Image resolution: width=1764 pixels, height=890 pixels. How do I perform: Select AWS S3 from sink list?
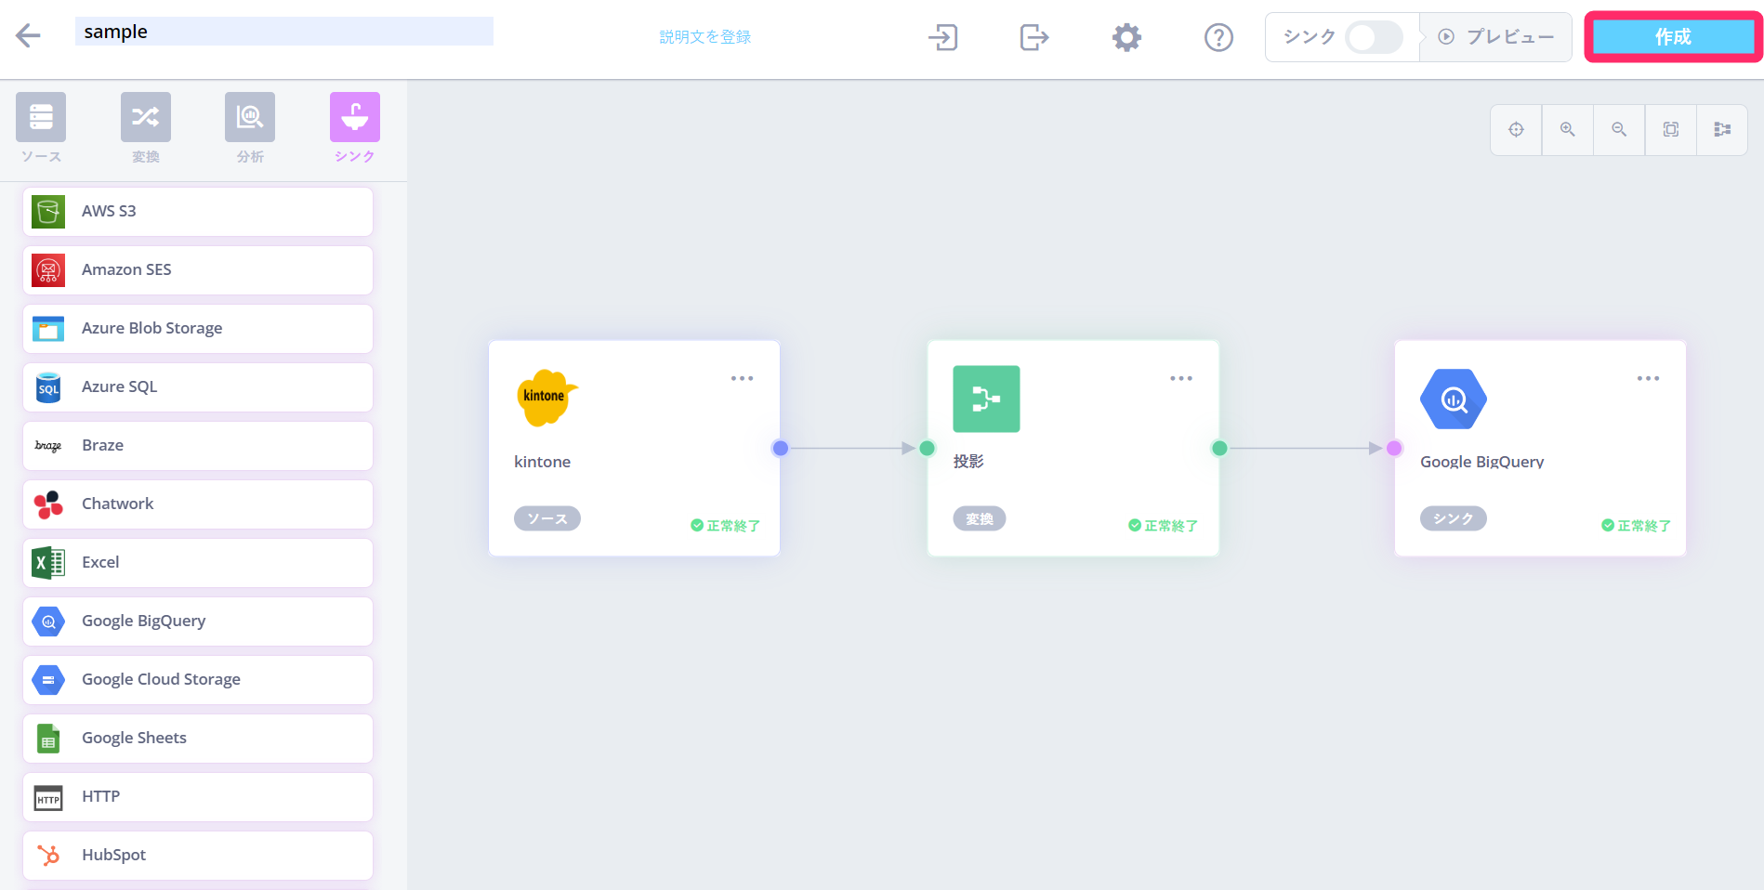(x=198, y=211)
